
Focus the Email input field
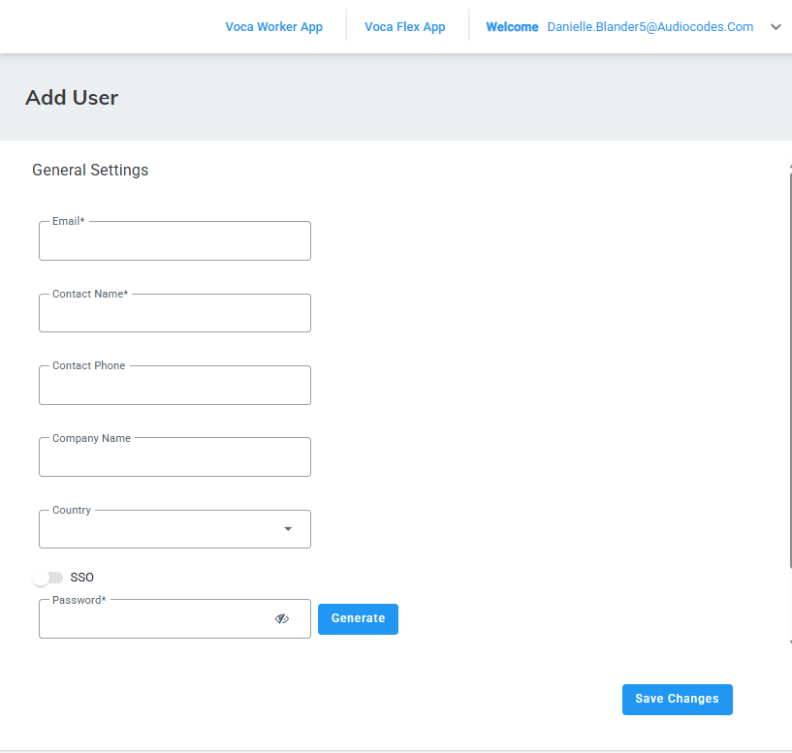click(x=174, y=241)
